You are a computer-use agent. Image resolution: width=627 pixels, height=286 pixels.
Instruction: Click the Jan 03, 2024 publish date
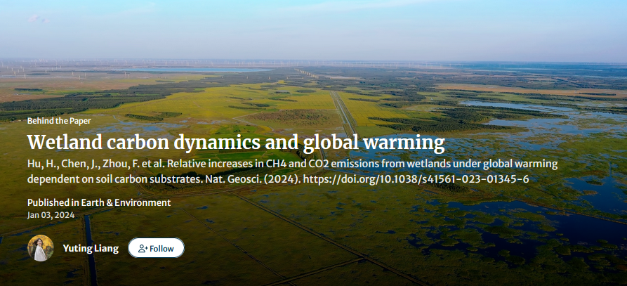click(51, 214)
